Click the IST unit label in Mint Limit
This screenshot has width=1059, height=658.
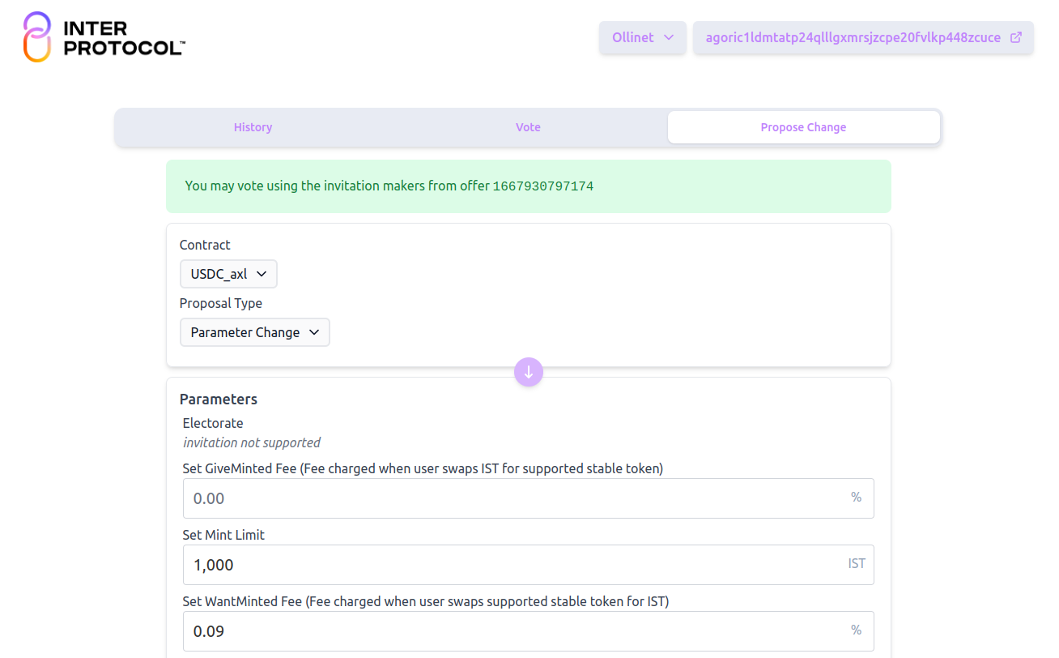pos(857,563)
